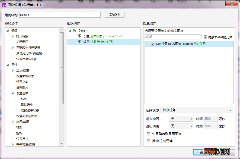240x159 pixels.
Task: Click scroll-up arrow in 添加动作 list
Action: (62, 30)
